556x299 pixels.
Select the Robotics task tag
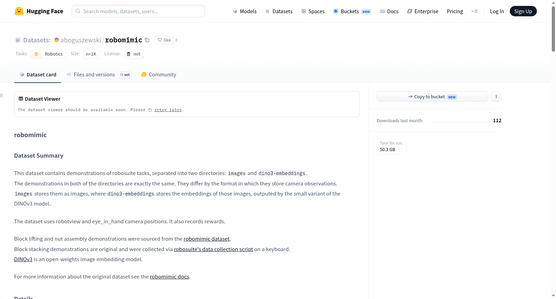pos(48,54)
